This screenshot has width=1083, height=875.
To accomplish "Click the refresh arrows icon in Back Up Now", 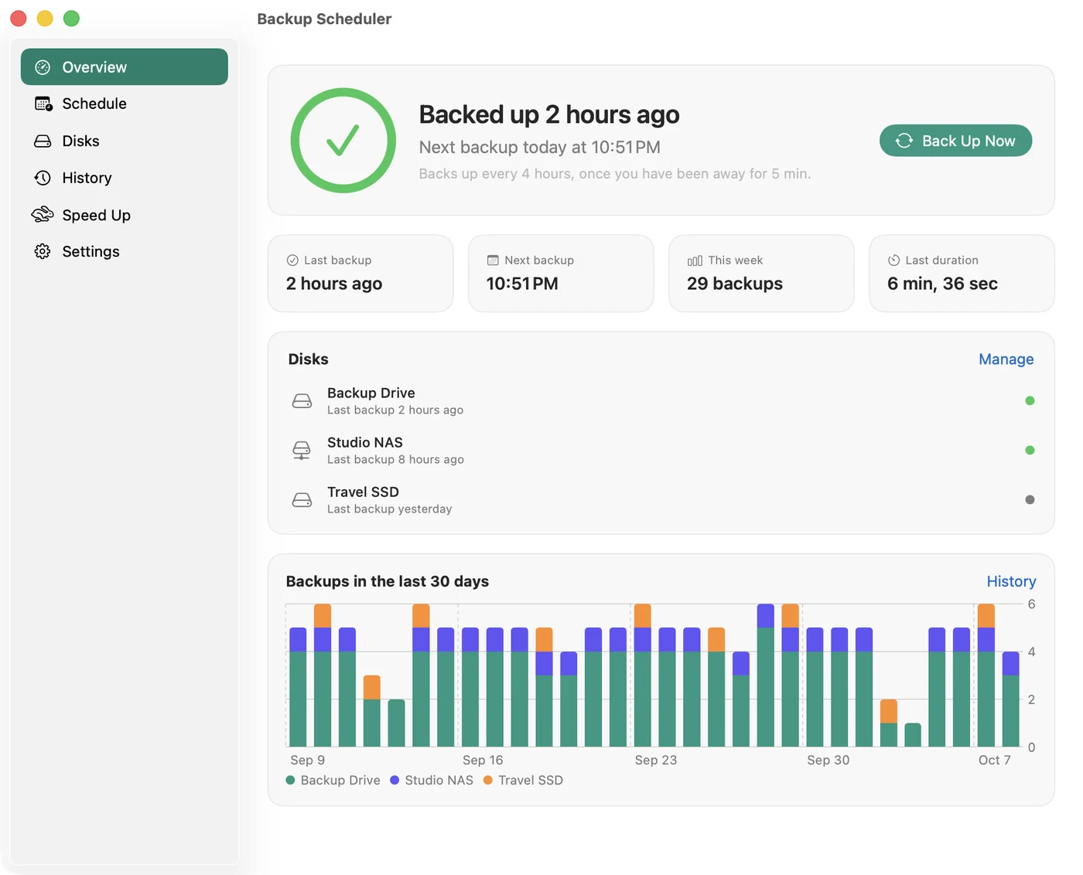I will (904, 141).
